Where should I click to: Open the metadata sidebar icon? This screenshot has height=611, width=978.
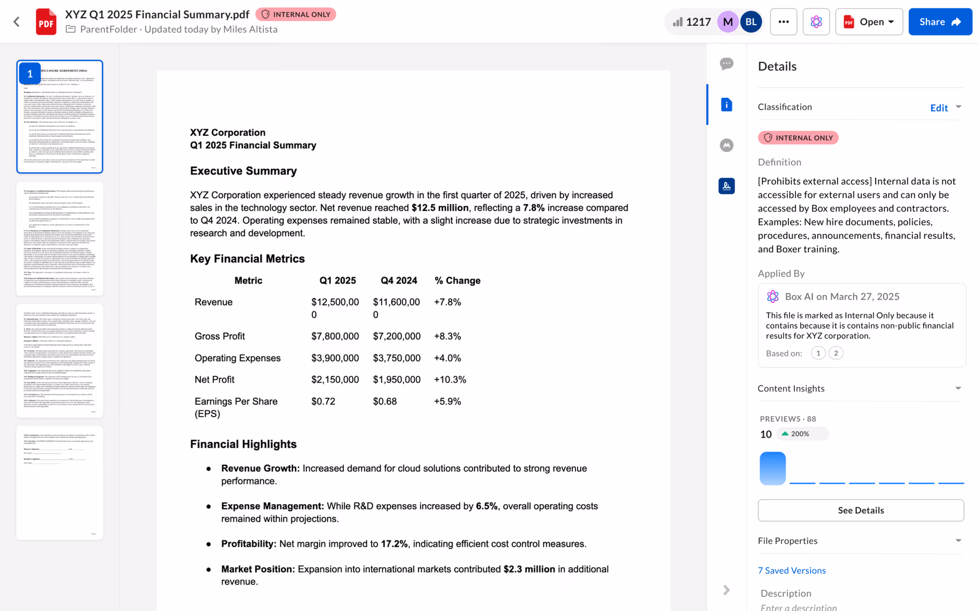pos(726,146)
